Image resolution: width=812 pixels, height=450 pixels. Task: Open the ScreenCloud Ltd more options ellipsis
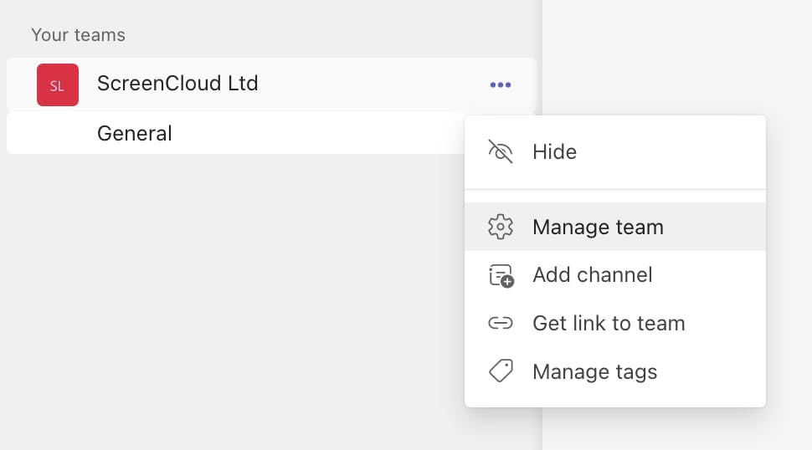coord(501,84)
